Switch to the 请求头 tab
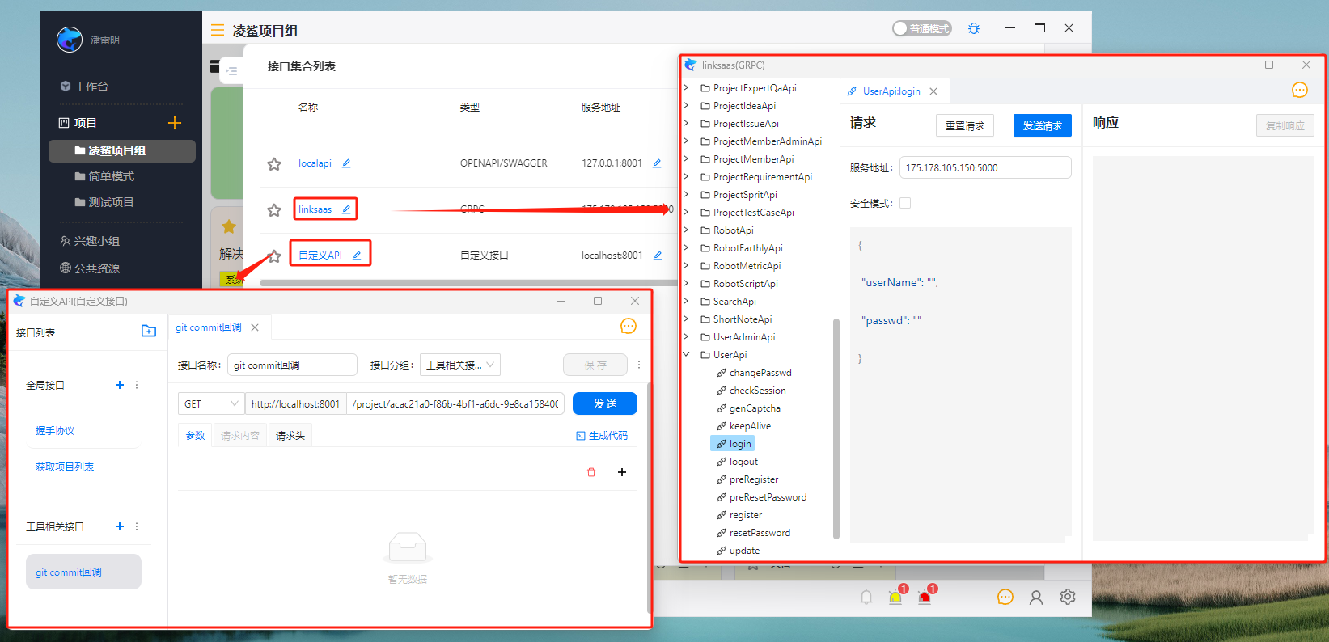Viewport: 1329px width, 642px height. click(x=290, y=436)
